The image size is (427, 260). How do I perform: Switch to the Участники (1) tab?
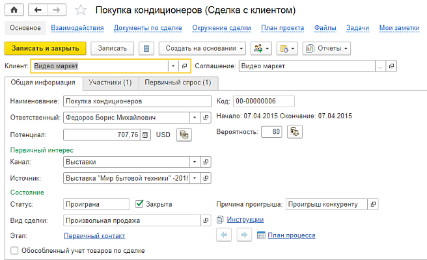click(x=110, y=83)
